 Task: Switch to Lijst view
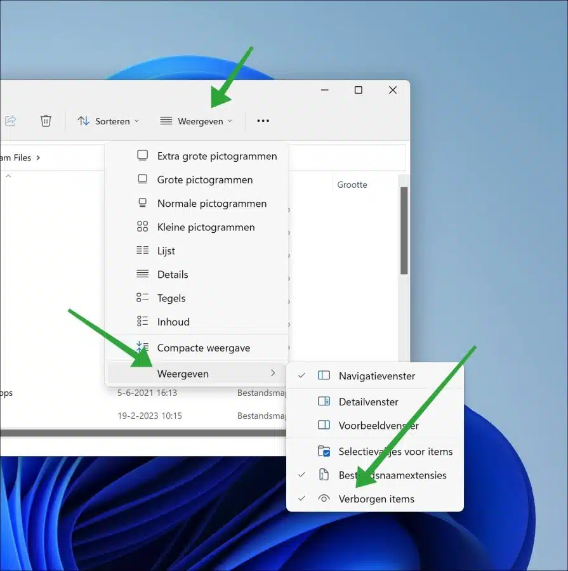pos(197,251)
